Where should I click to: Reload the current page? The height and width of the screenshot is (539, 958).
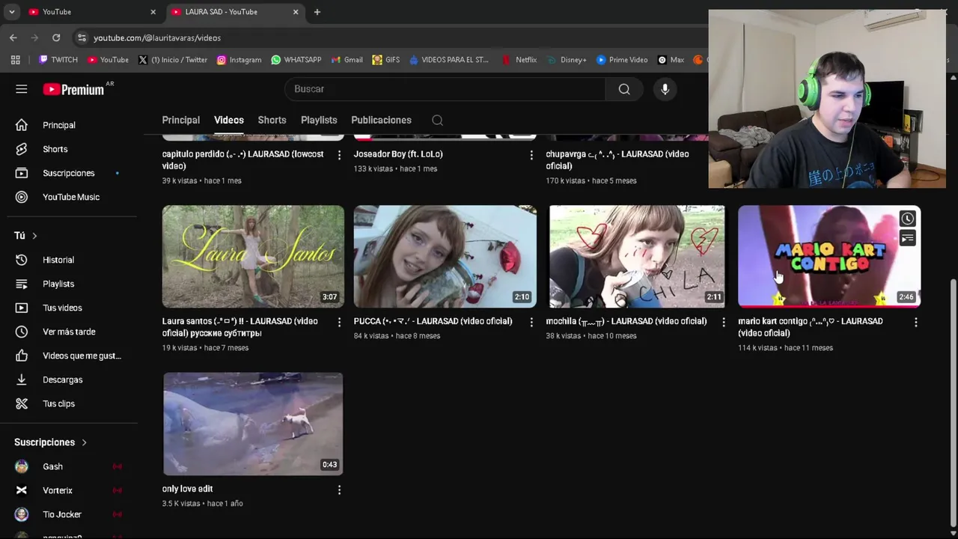tap(56, 37)
